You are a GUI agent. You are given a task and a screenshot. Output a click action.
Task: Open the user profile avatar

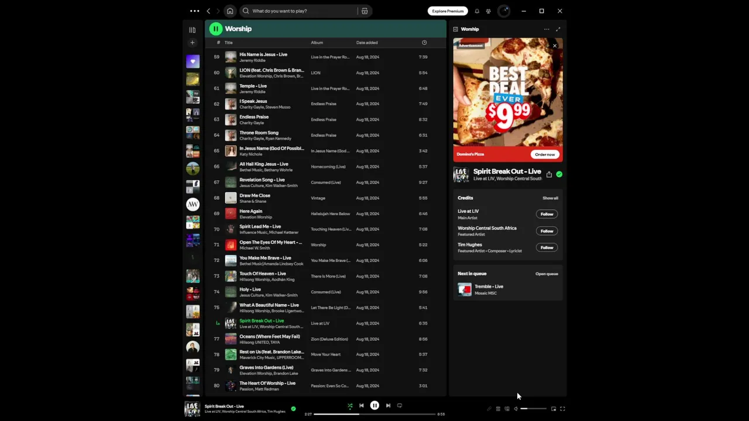coord(504,11)
